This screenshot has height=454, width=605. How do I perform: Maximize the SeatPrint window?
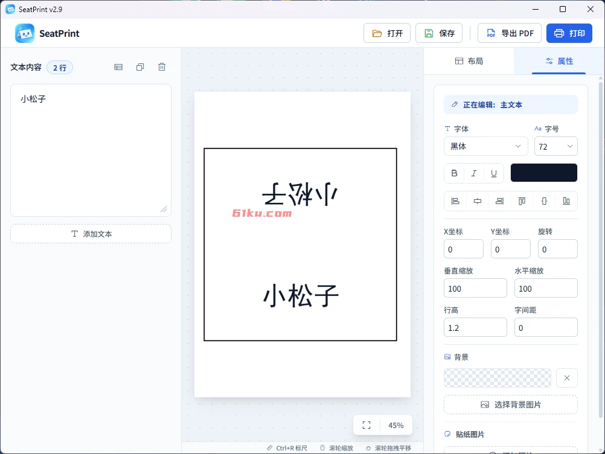[x=563, y=9]
